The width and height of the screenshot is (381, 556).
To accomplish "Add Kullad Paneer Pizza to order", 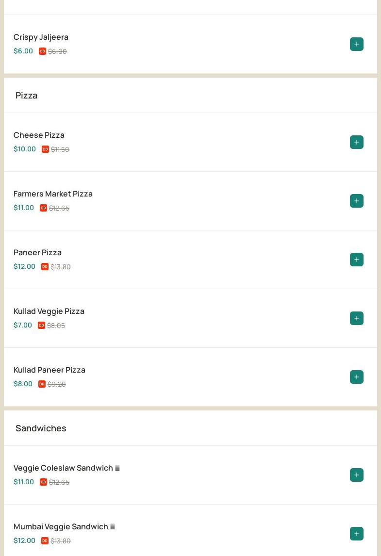I will point(356,377).
